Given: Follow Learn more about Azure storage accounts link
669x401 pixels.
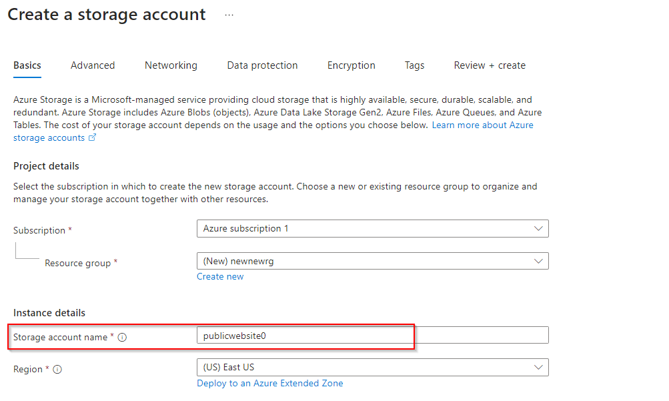Looking at the screenshot, I should pos(482,125).
